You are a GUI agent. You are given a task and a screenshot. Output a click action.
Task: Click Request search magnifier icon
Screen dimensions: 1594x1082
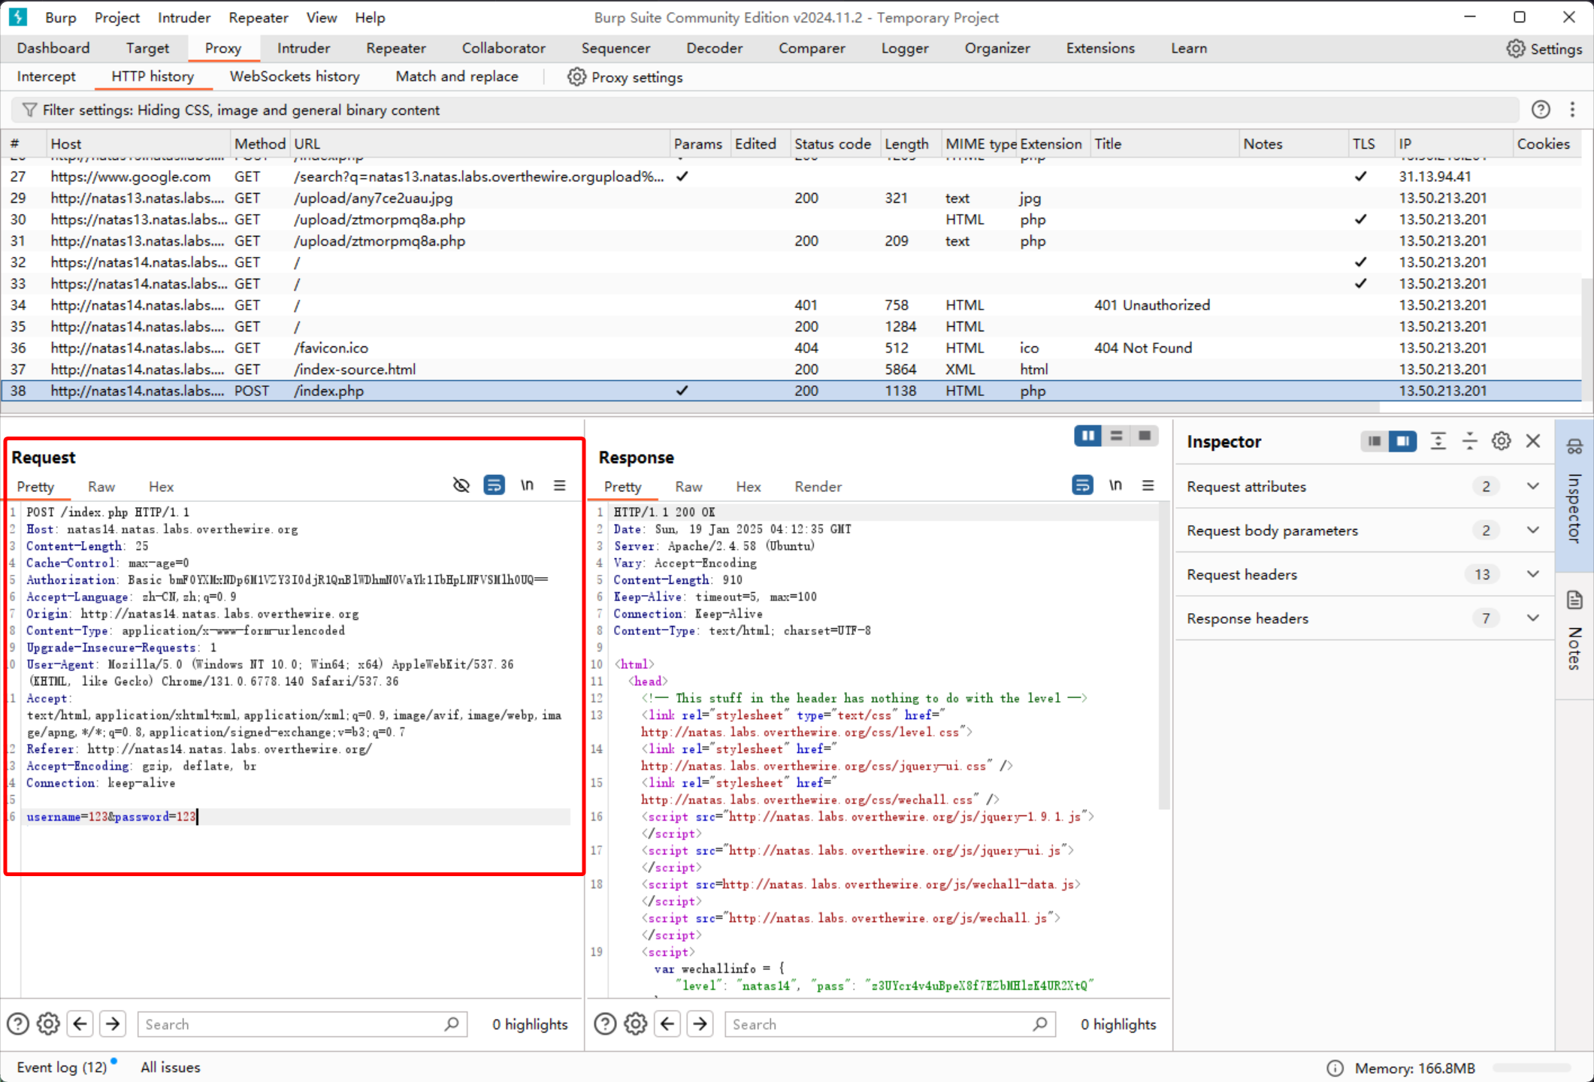(x=451, y=1024)
